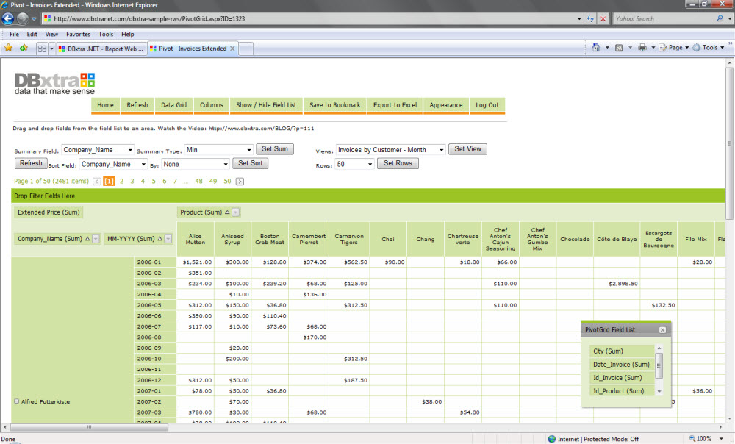Open the View menu
This screenshot has height=444, width=735.
pyautogui.click(x=51, y=35)
